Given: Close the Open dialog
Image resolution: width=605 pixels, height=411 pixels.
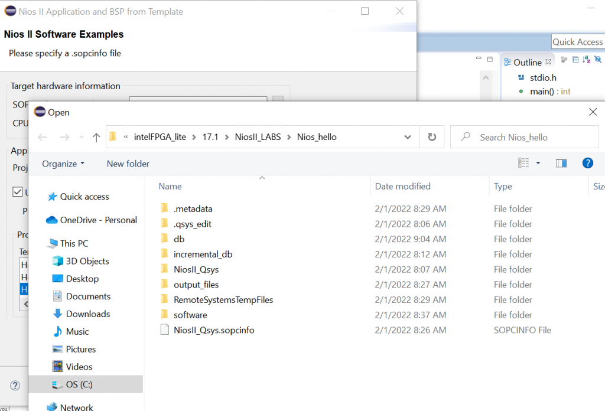Looking at the screenshot, I should [593, 112].
